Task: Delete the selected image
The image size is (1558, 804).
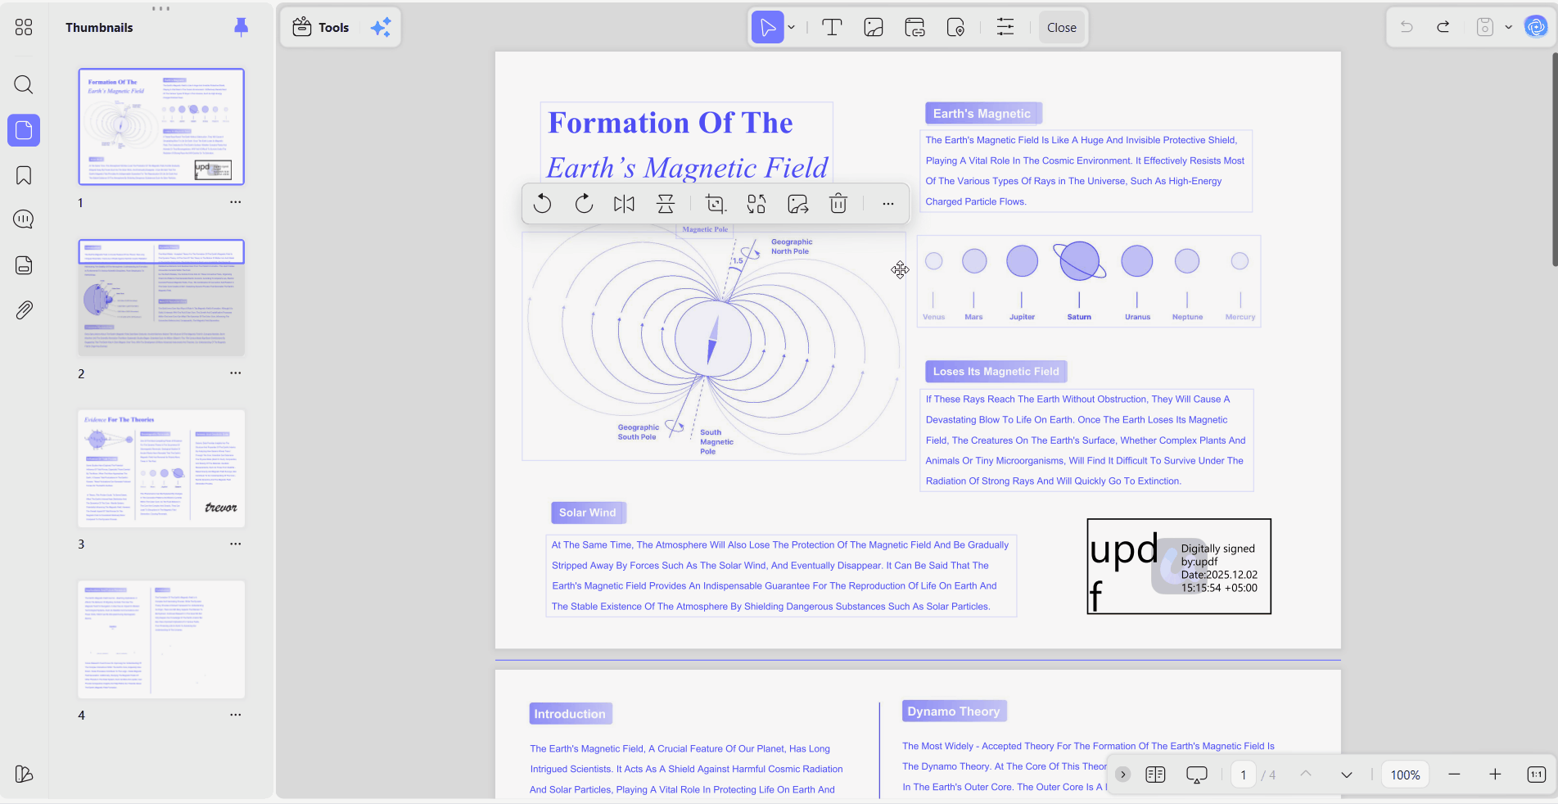Action: (838, 204)
